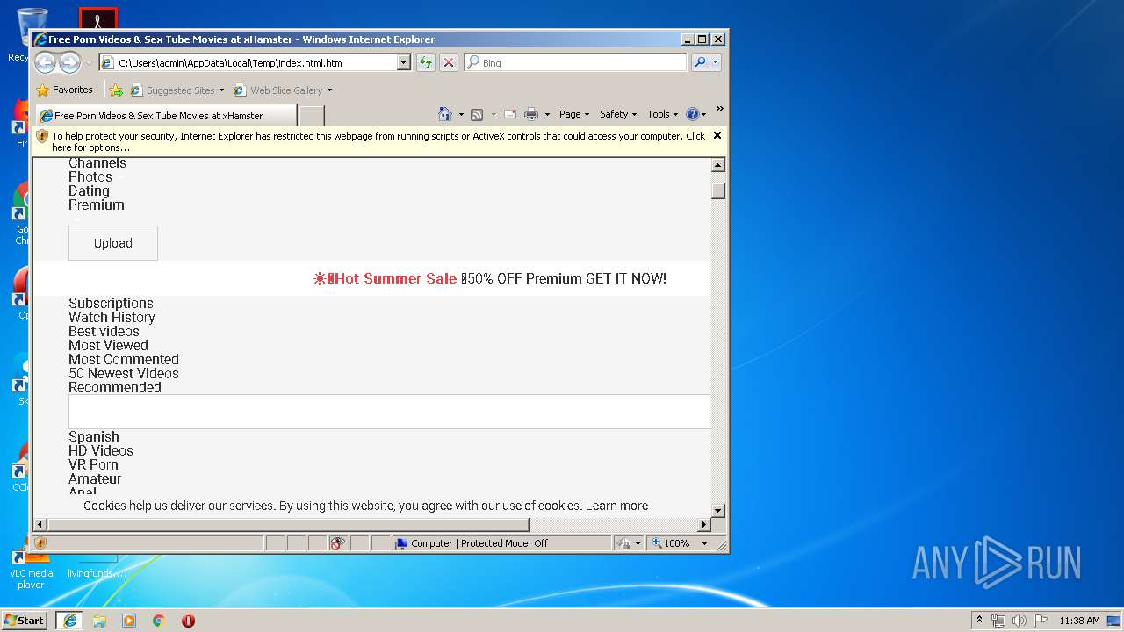Open the address bar dropdown arrow
The width and height of the screenshot is (1124, 632).
[404, 62]
